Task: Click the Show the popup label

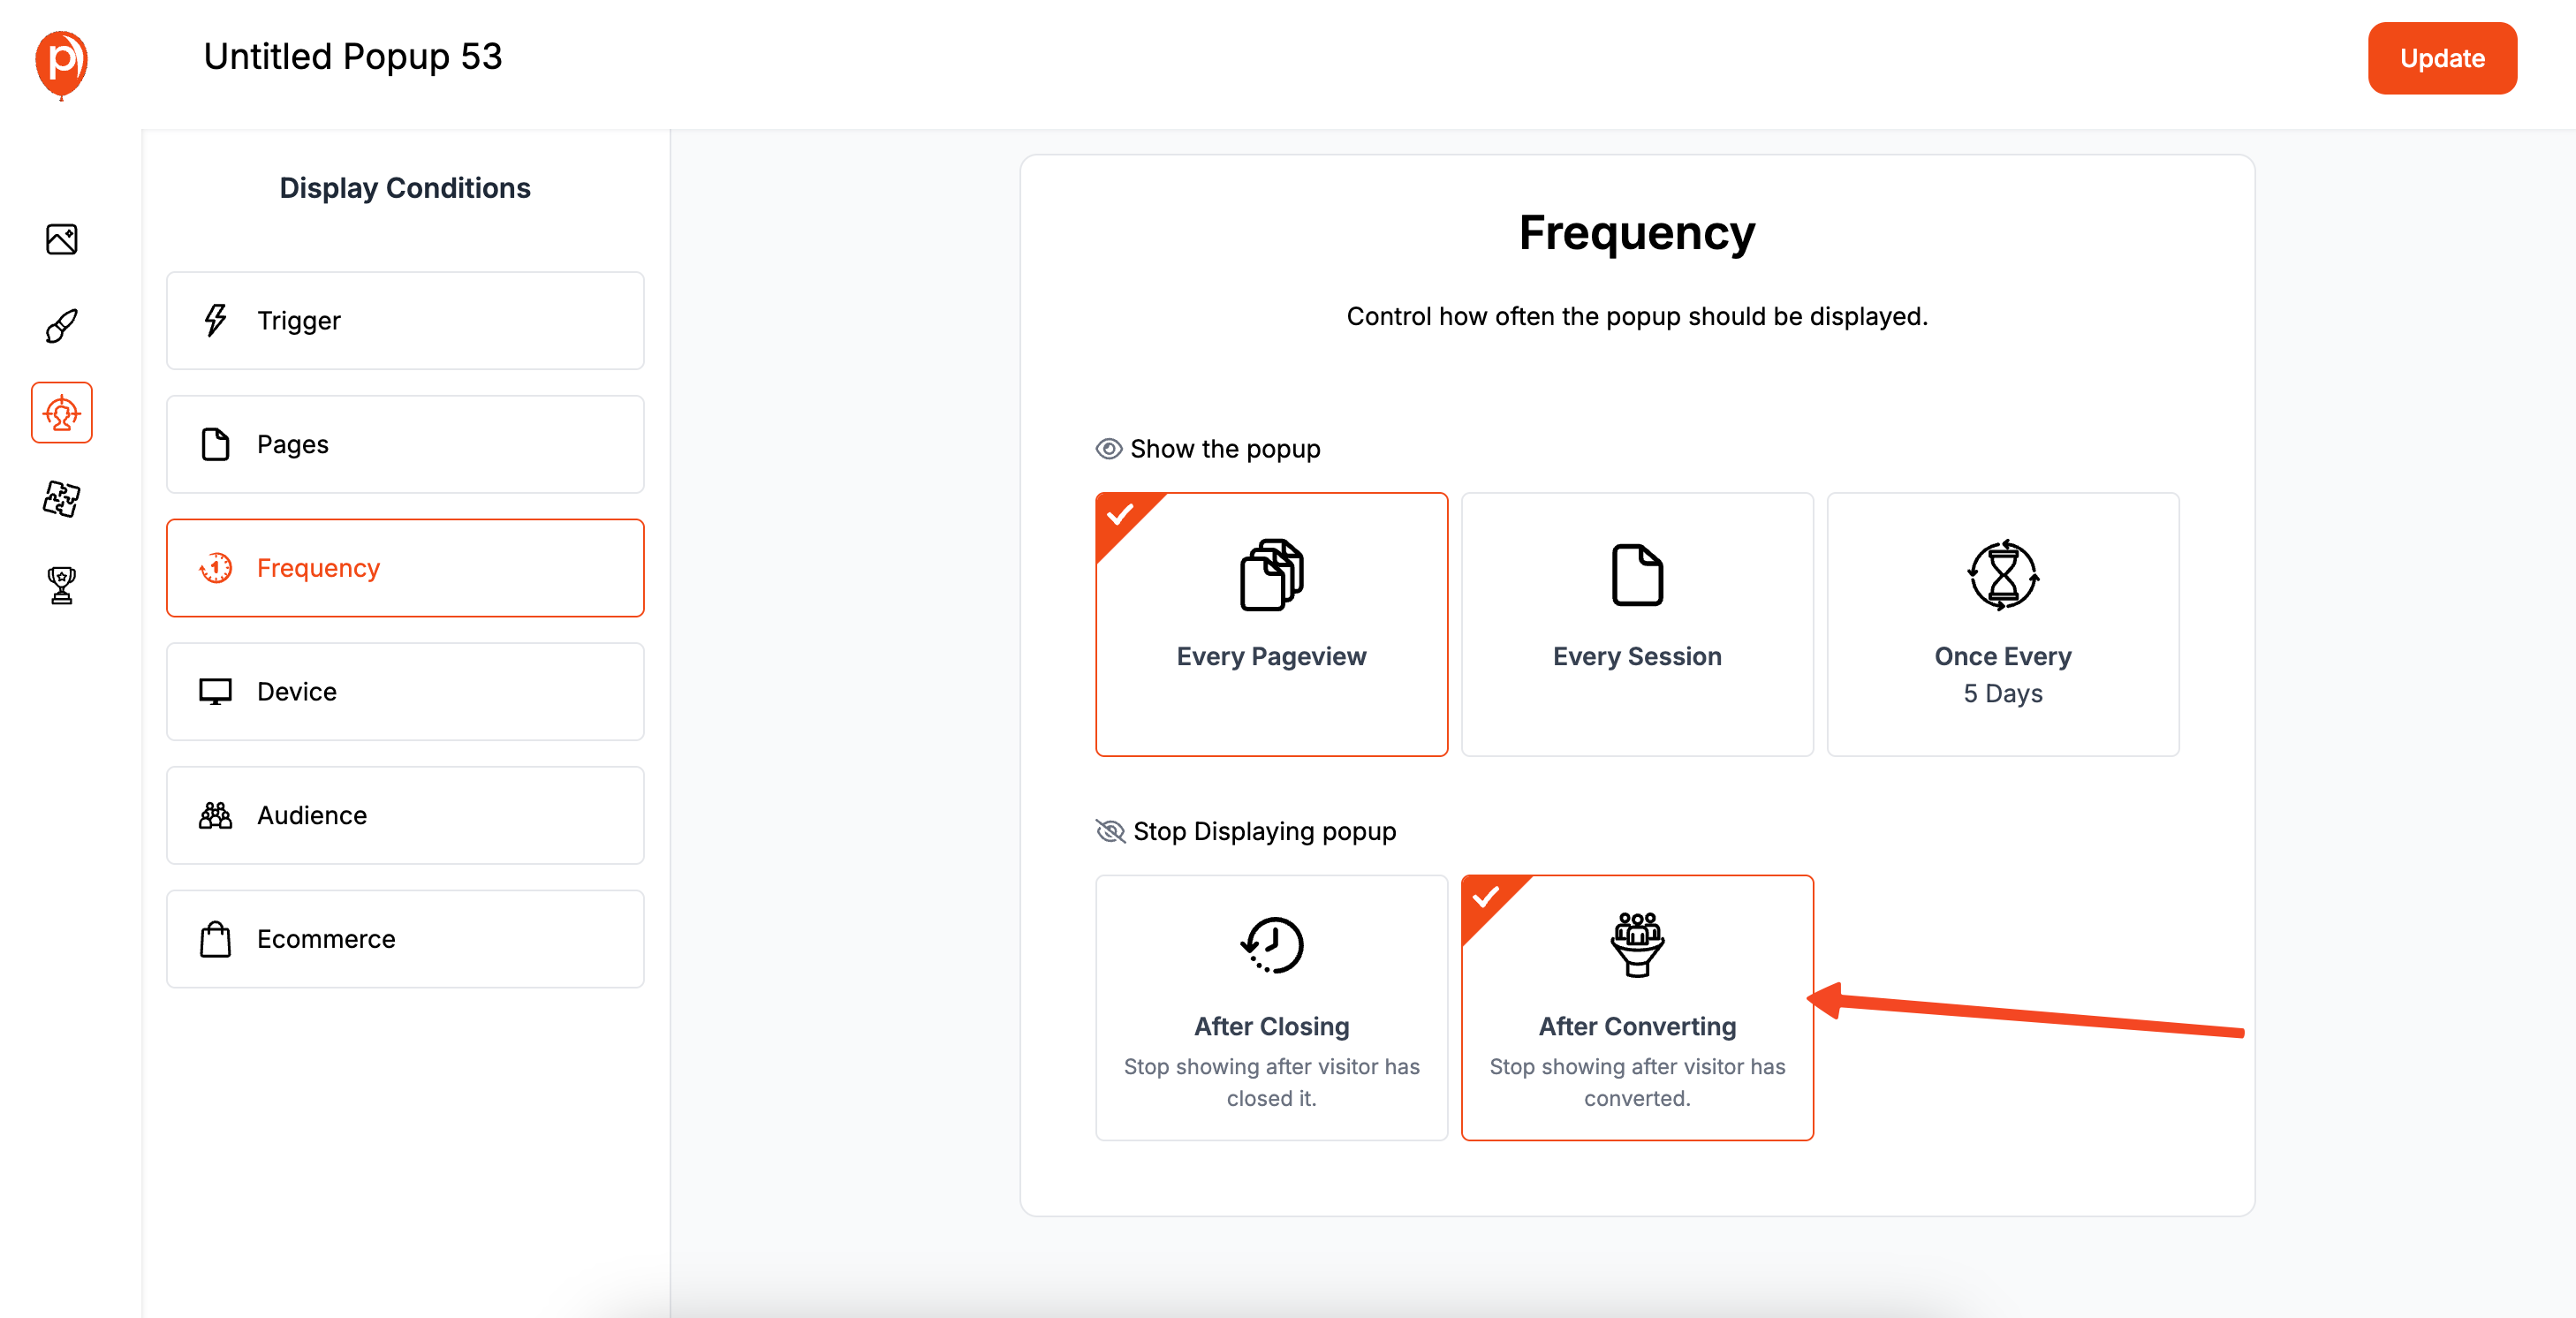Action: pos(1225,449)
